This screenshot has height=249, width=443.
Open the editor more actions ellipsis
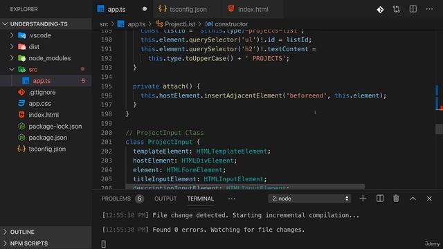point(429,9)
